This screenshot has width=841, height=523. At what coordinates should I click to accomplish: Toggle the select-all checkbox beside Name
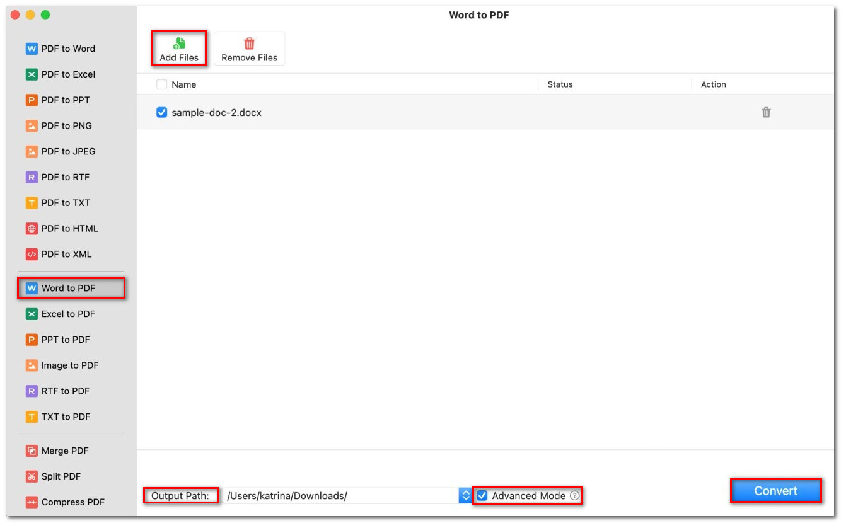[x=161, y=84]
